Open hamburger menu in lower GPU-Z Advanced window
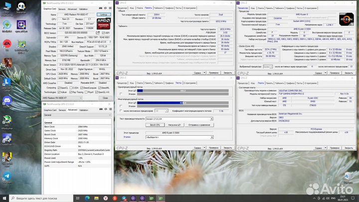Image resolution: width=359 pixels, height=202 pixels. pos(110,109)
